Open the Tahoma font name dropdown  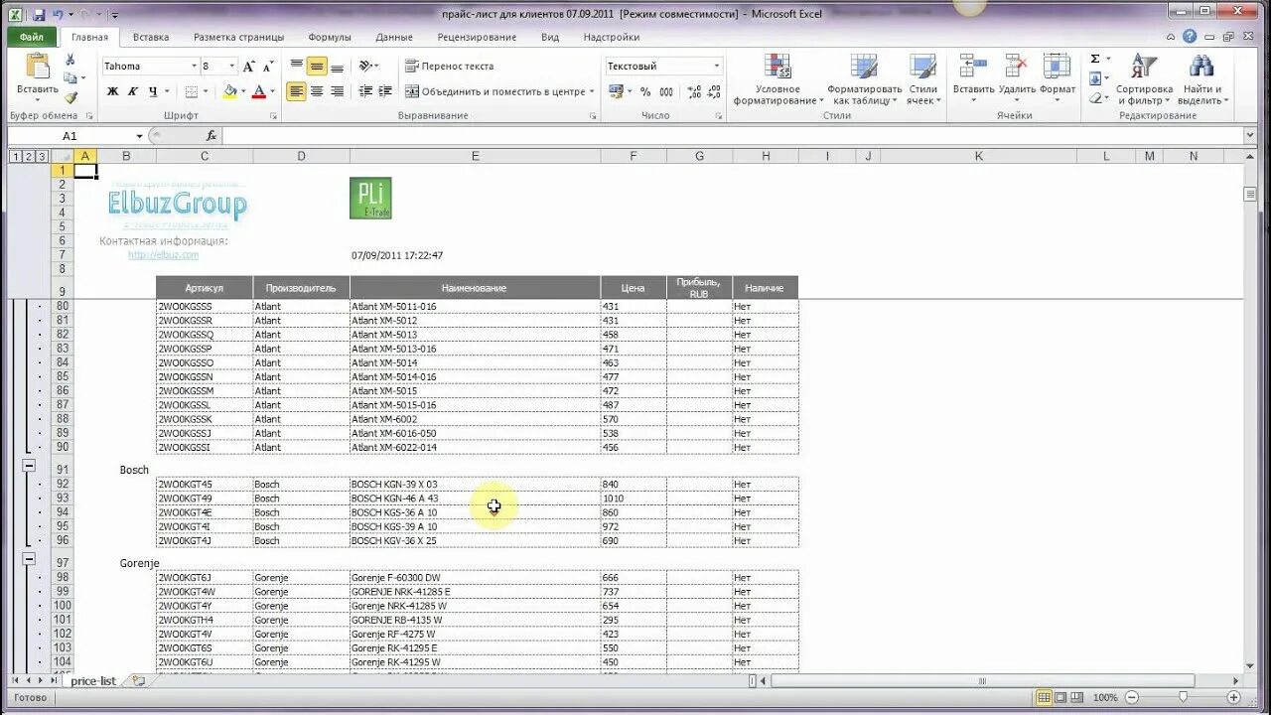point(195,67)
